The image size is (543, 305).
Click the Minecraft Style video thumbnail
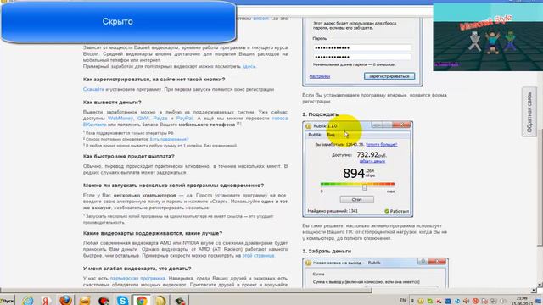(x=488, y=37)
